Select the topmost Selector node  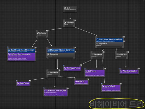69,23
